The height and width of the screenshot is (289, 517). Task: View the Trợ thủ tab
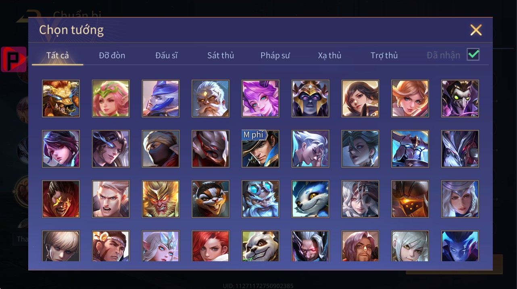click(x=384, y=56)
